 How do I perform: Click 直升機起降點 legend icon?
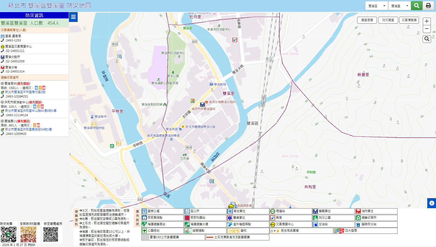[x=230, y=224]
